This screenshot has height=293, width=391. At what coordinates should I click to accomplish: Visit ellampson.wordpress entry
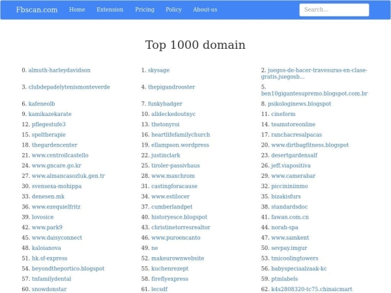point(180,145)
